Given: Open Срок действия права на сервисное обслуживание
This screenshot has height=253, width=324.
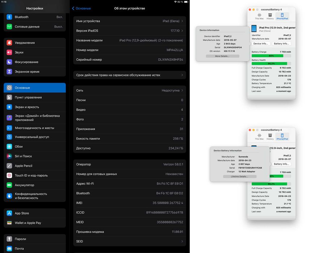Looking at the screenshot, I should [129, 75].
